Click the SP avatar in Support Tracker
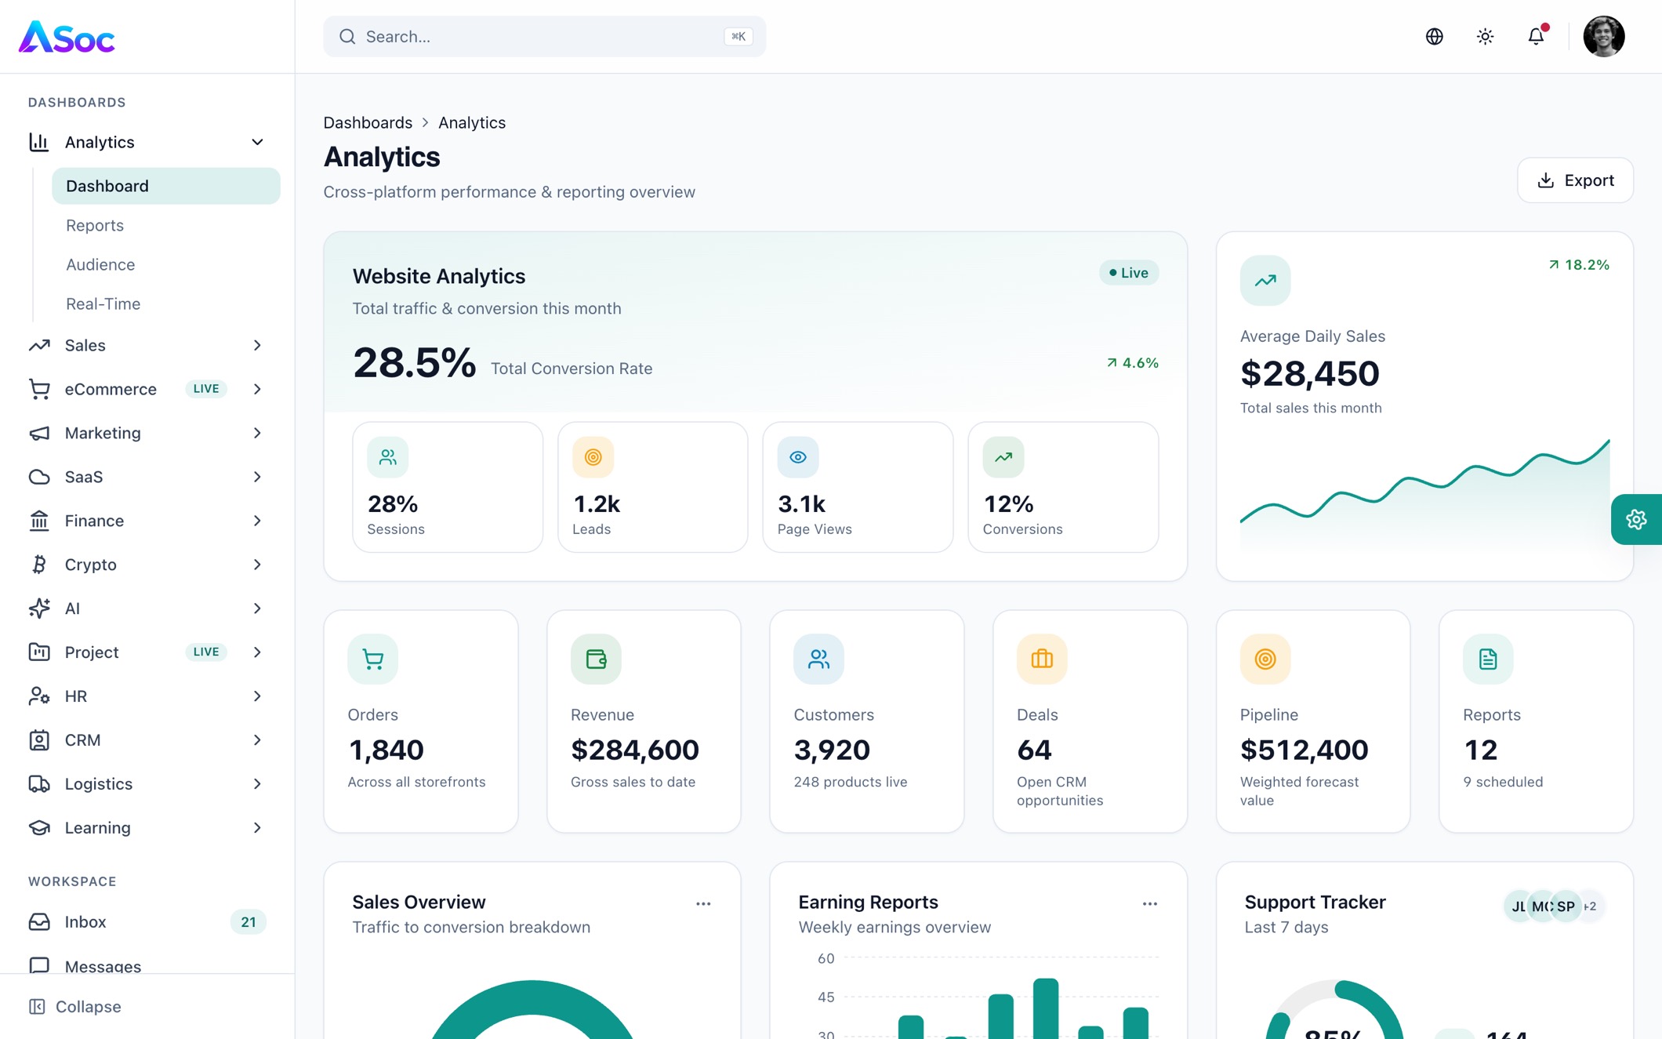 (1566, 906)
